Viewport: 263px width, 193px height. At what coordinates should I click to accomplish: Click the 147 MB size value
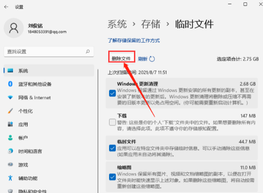[x=248, y=116]
